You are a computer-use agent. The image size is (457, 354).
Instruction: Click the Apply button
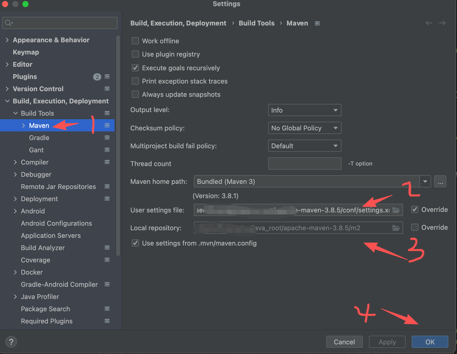387,342
